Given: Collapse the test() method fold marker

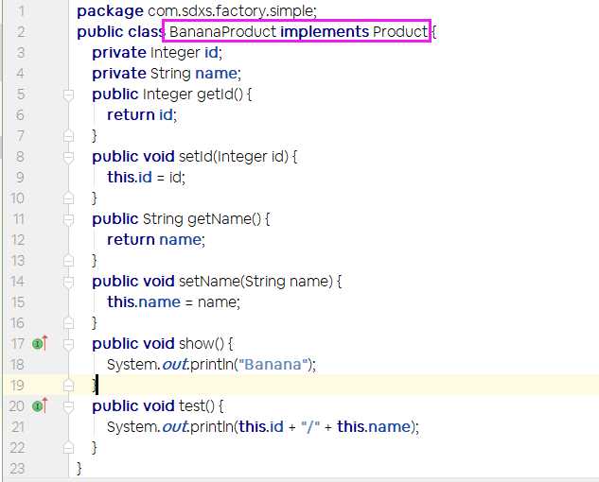Looking at the screenshot, I should pos(68,406).
